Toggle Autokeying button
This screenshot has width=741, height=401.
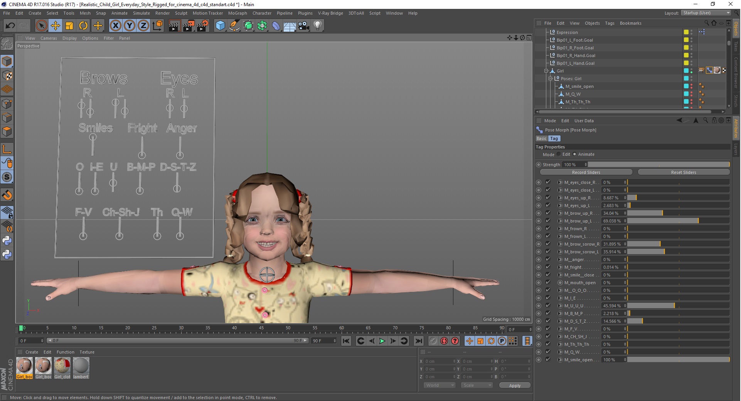coord(444,341)
